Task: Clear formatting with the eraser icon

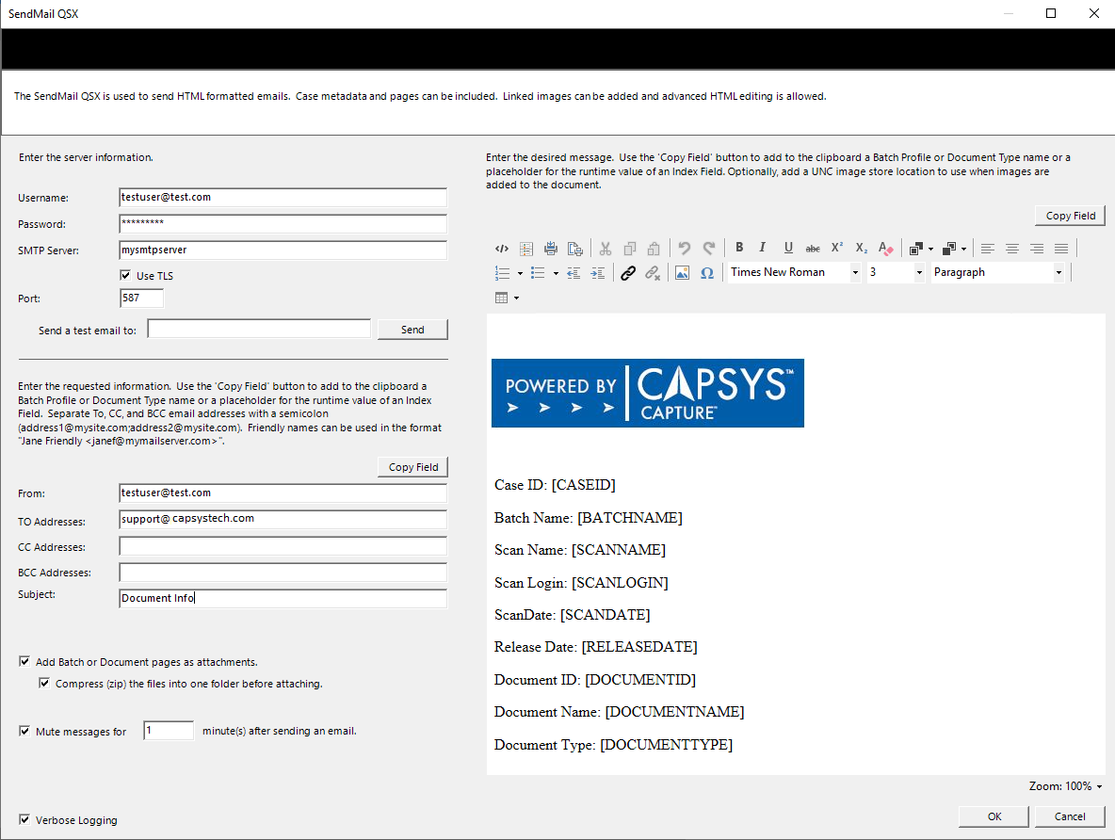Action: [885, 249]
